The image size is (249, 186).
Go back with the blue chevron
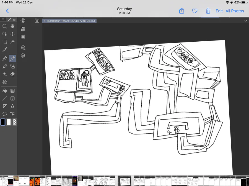pos(7,11)
